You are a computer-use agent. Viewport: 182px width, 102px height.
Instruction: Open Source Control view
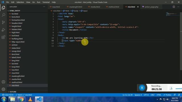click(3, 22)
